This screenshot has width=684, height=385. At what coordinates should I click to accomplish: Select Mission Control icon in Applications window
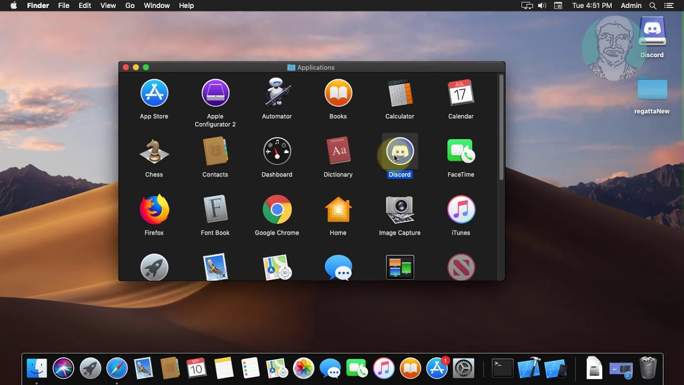coord(400,267)
